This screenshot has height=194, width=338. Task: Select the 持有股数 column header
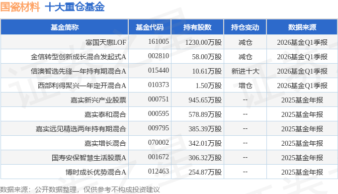click(197, 27)
